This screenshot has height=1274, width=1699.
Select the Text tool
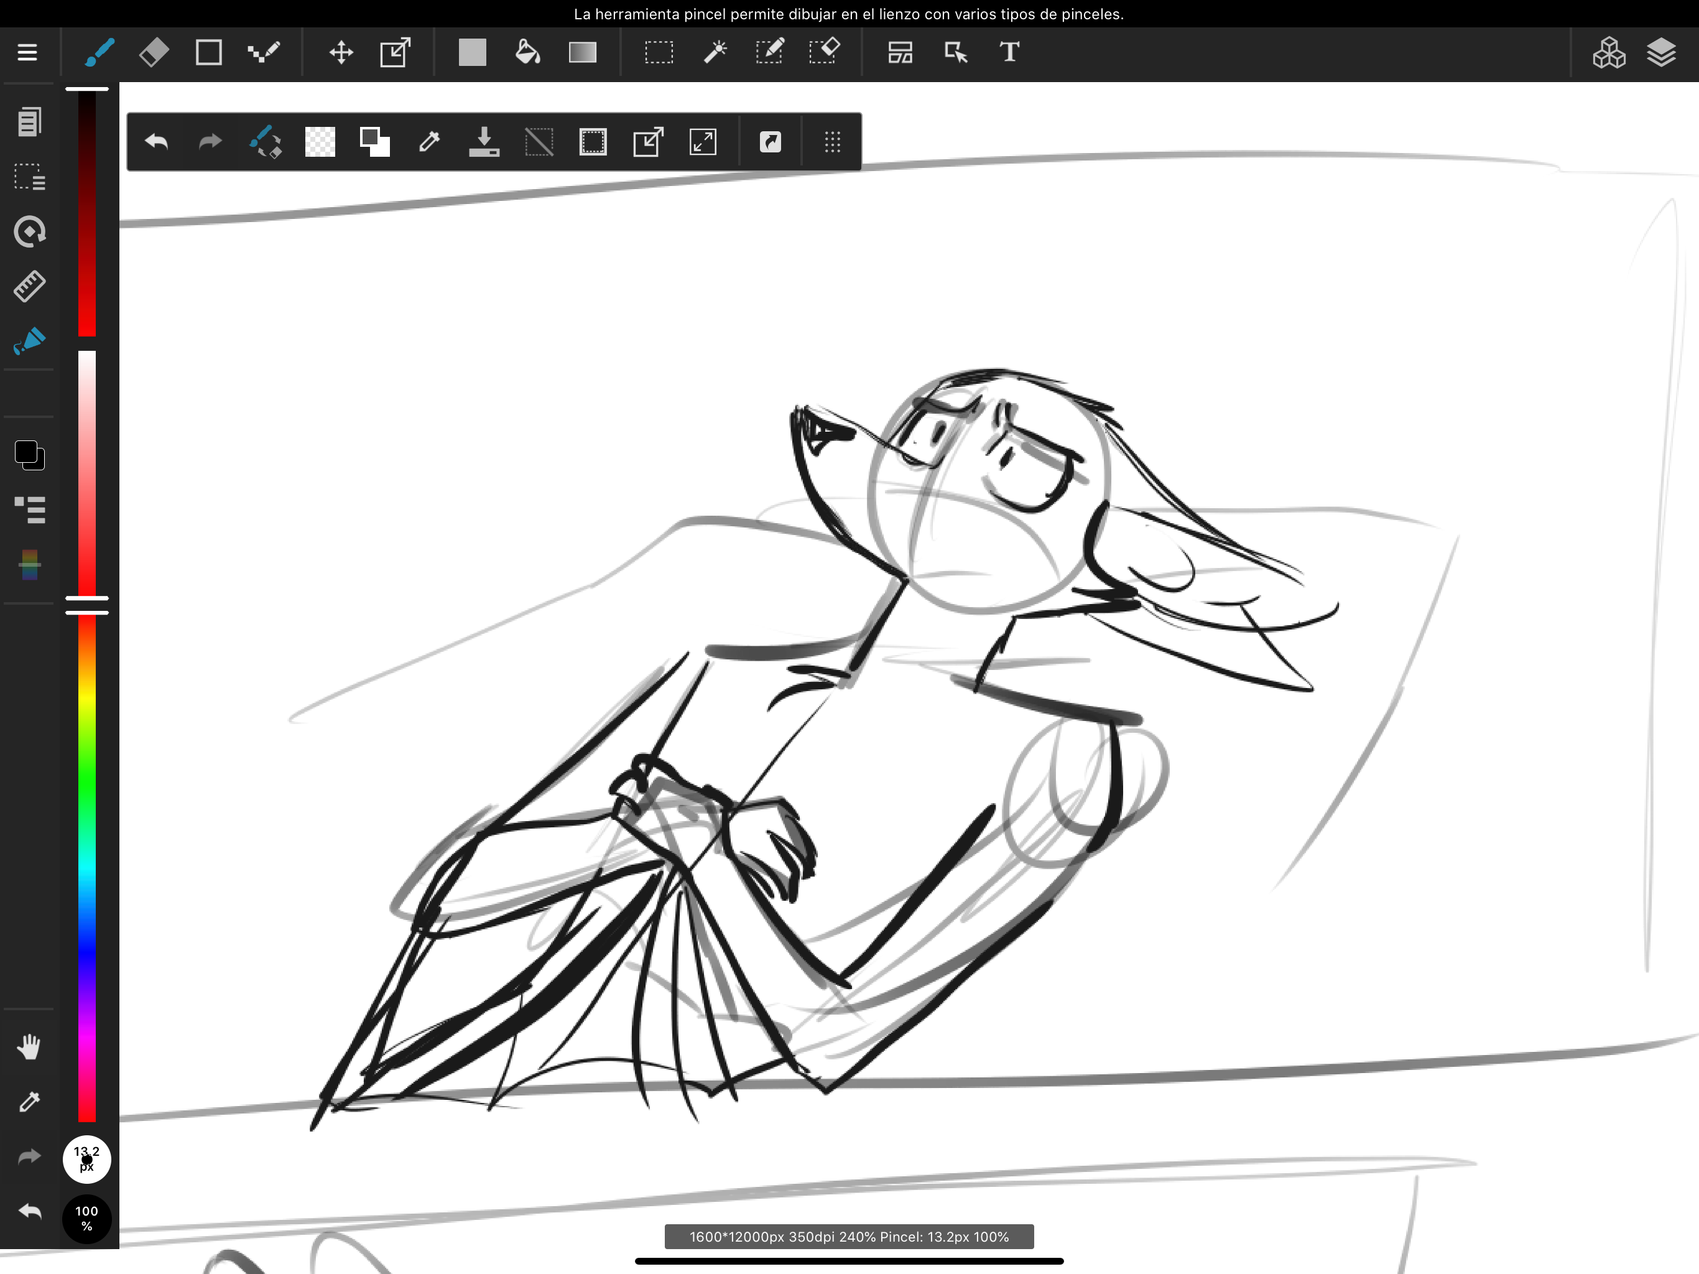[x=1009, y=52]
